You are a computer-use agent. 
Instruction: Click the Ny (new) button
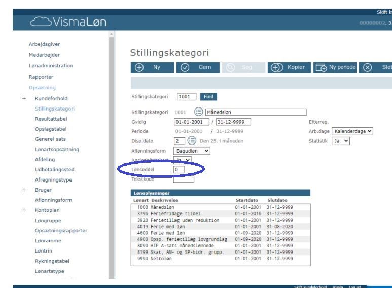(x=152, y=67)
